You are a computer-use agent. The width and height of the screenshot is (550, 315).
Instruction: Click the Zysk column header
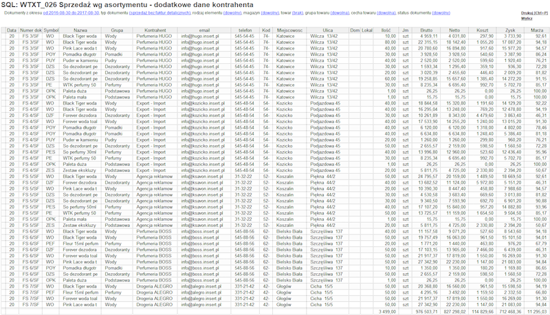click(510, 30)
